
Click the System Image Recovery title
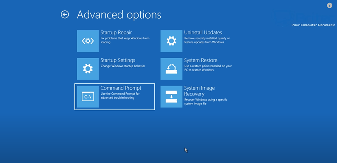[x=199, y=91]
